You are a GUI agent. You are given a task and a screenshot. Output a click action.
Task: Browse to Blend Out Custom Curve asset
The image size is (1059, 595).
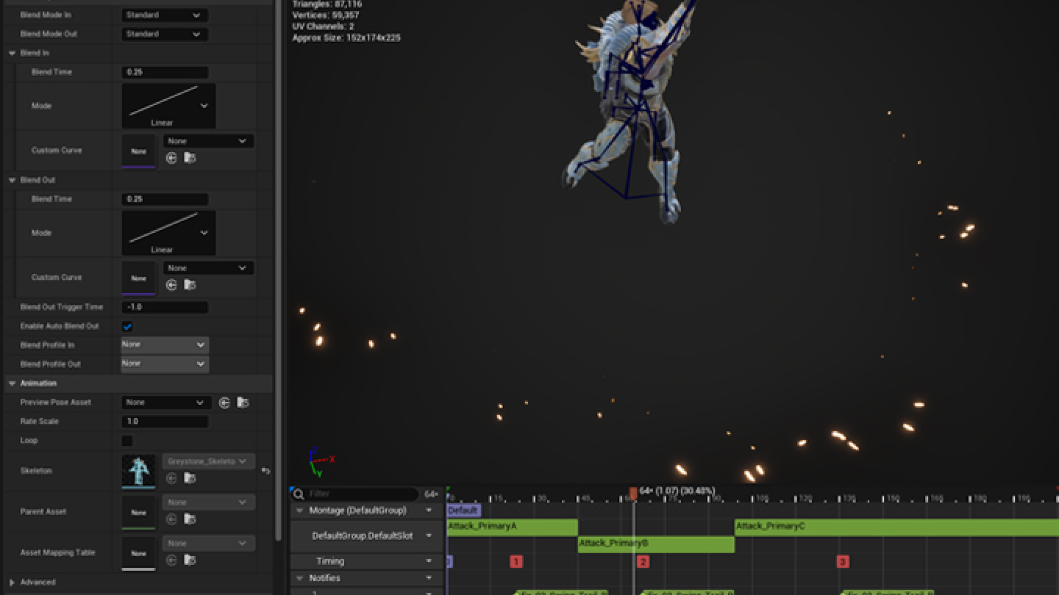[x=190, y=285]
